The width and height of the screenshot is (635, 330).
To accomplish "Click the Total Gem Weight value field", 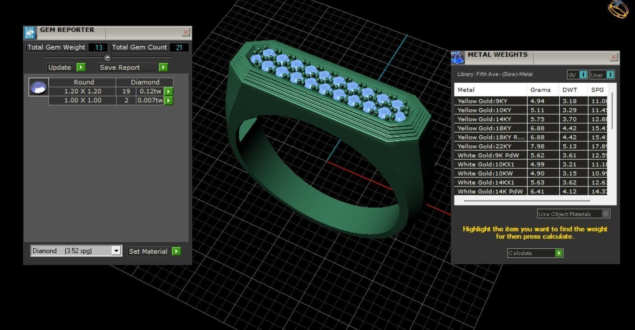I will (98, 47).
